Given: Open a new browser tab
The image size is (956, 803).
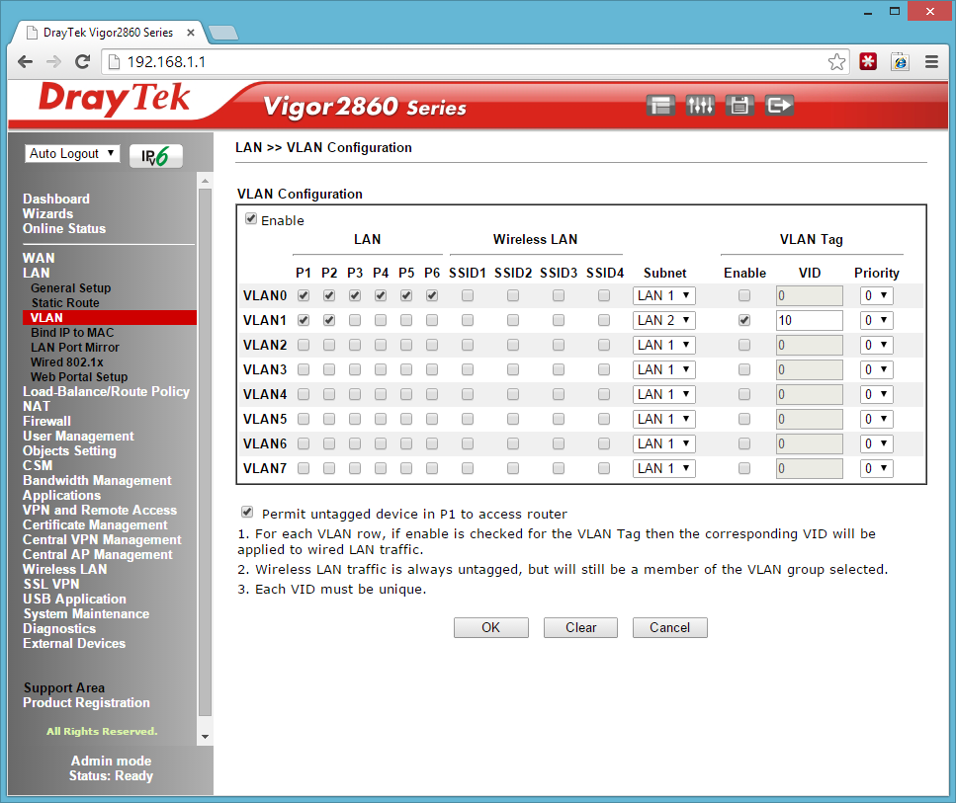Looking at the screenshot, I should pyautogui.click(x=223, y=33).
